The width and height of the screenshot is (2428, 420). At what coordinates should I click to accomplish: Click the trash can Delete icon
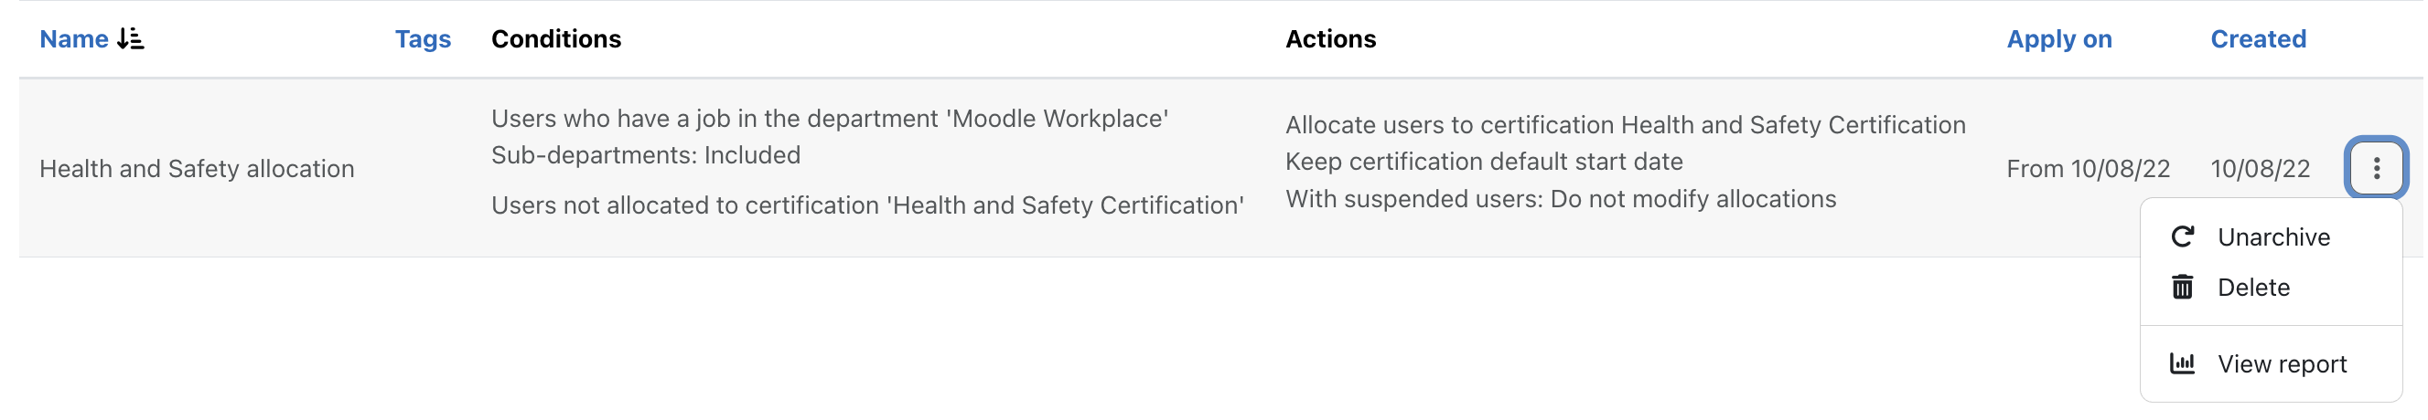coord(2182,288)
